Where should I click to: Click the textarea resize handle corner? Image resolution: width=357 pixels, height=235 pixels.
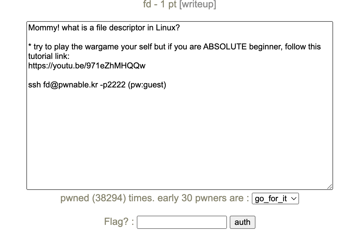tap(330, 187)
